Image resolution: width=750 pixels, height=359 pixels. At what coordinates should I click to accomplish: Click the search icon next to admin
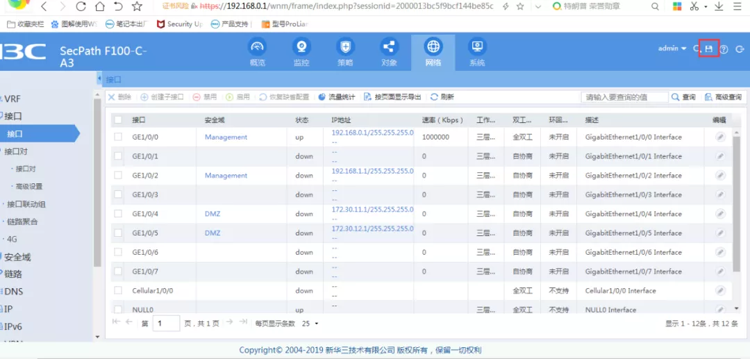pos(697,49)
